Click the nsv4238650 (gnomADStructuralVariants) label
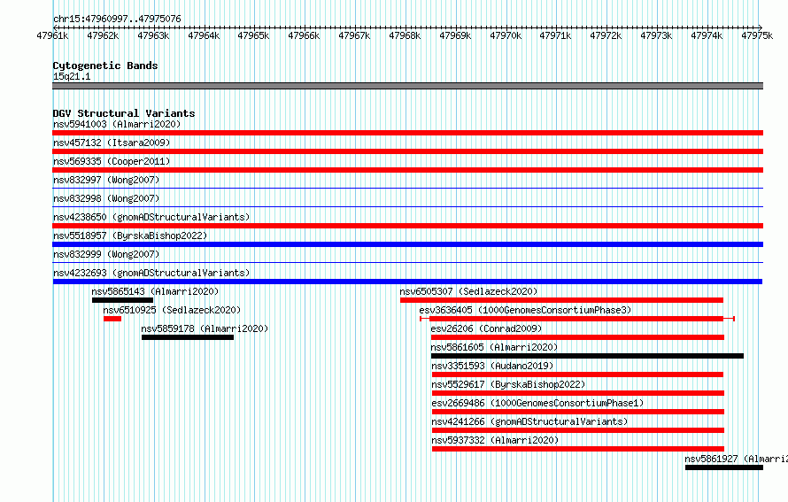 [x=151, y=217]
